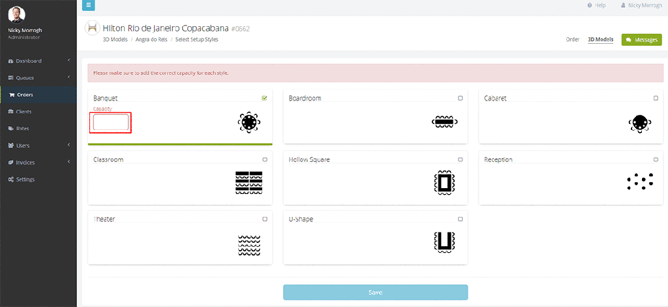
Task: Click the Hilton Rio de Janeiro Copacabana heading
Action: [x=165, y=29]
